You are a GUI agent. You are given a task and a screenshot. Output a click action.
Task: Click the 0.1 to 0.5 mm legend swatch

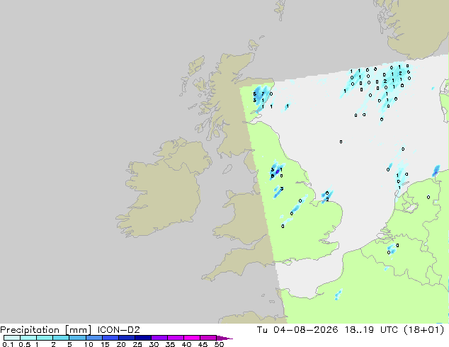click(x=12, y=338)
